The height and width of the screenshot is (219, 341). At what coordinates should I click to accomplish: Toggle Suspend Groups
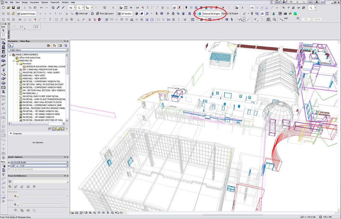[x=27, y=14]
